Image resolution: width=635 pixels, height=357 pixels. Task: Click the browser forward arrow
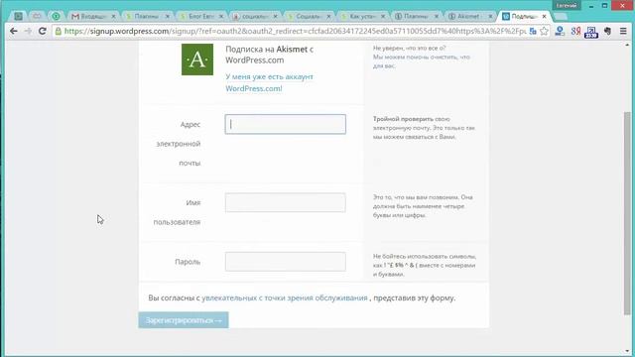pyautogui.click(x=28, y=31)
